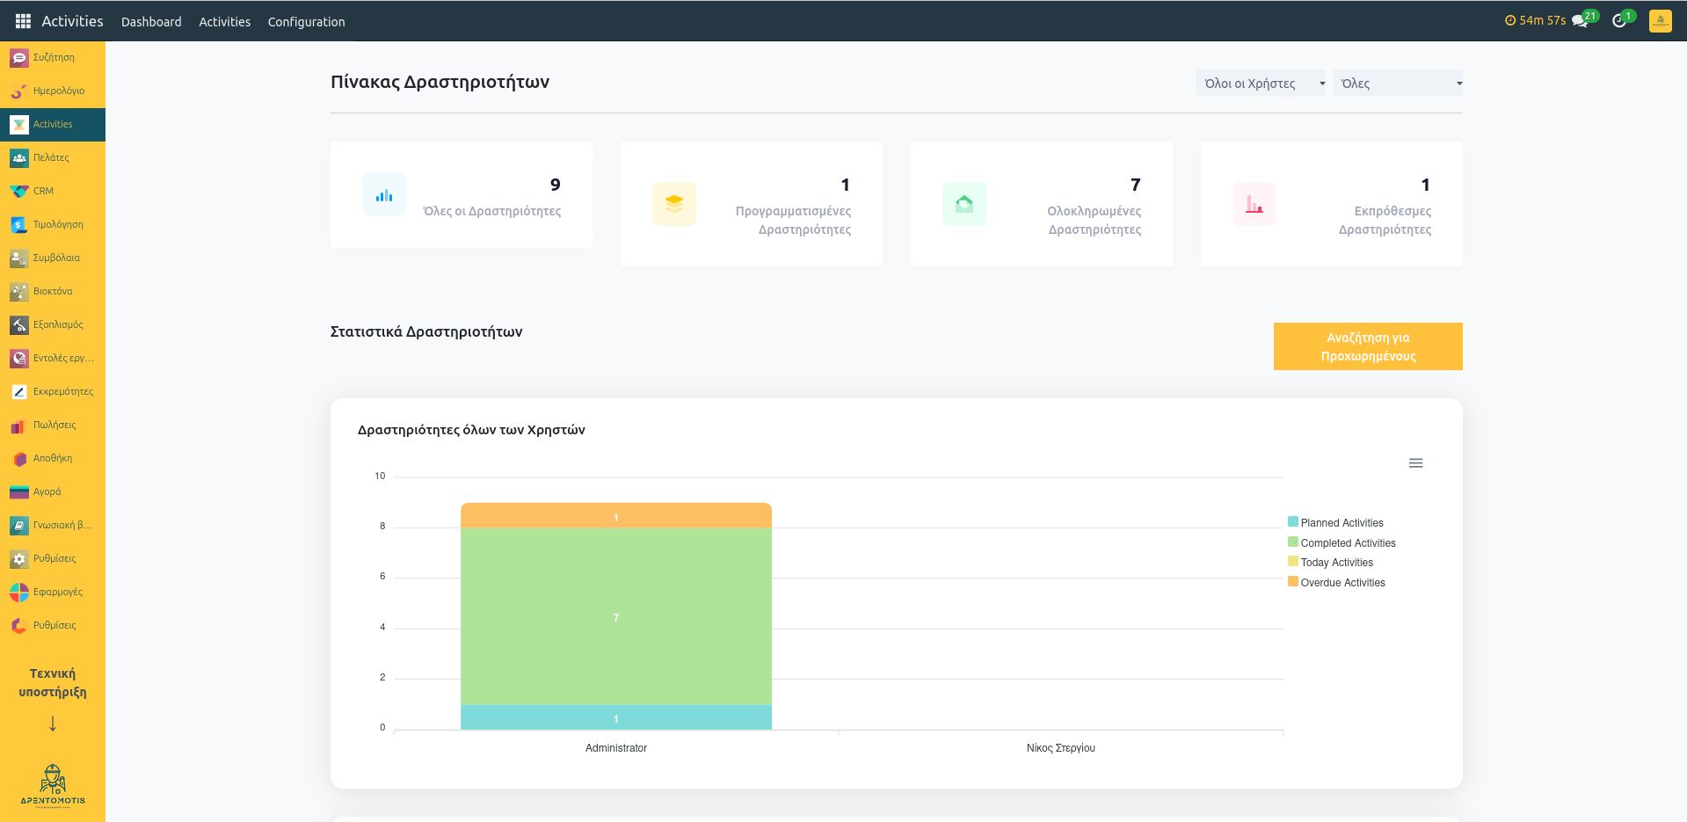Viewport: 1687px width, 822px height.
Task: Open the Configuration menu
Action: point(306,21)
